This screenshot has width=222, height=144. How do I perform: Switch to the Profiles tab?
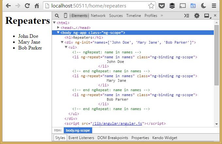[151, 16]
